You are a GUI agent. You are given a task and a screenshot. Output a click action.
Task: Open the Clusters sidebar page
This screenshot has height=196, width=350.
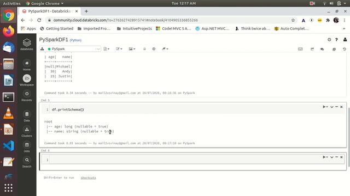(27, 132)
